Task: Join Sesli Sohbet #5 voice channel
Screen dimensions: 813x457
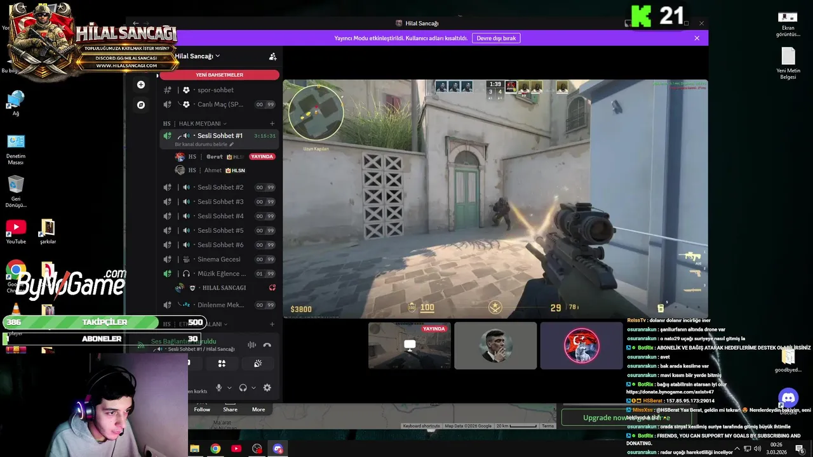Action: click(219, 230)
